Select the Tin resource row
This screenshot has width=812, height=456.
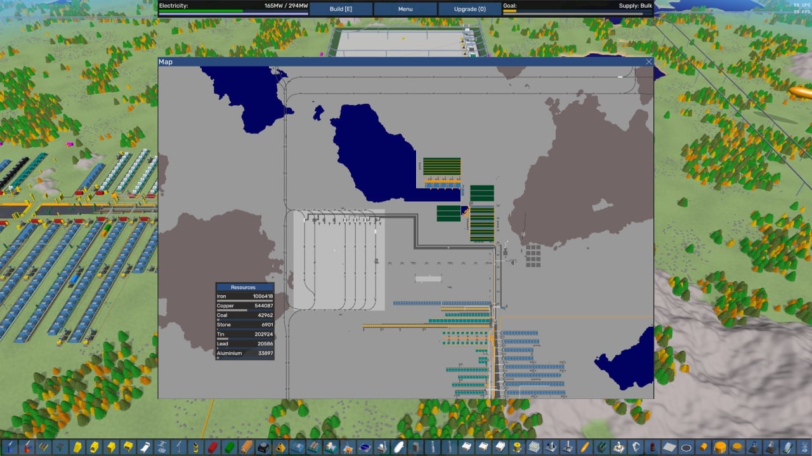(245, 334)
